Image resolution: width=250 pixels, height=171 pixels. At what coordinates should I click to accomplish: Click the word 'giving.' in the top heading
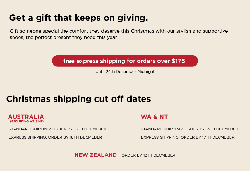[x=133, y=18]
